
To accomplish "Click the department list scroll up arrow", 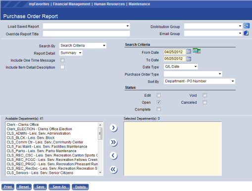I will pyautogui.click(x=100, y=125).
